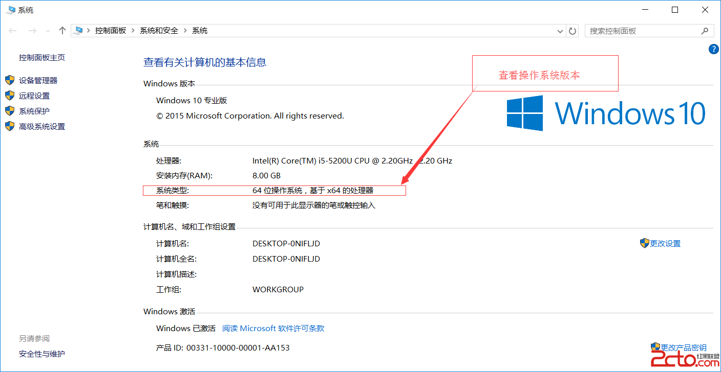Click 更改产品密钥 link
Image resolution: width=721 pixels, height=372 pixels.
[684, 347]
